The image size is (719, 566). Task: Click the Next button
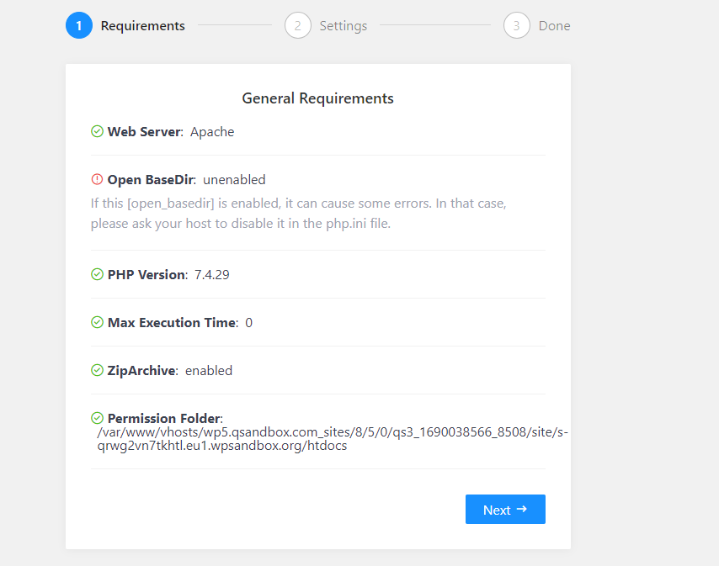click(x=505, y=509)
